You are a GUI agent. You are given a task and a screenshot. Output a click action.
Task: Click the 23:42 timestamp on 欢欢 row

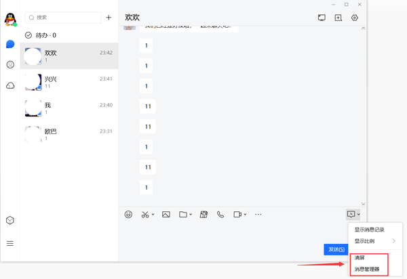tap(106, 53)
